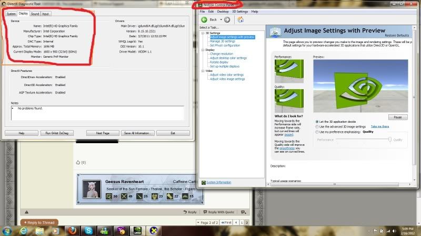The width and height of the screenshot is (421, 236).
Task: Click the grey Forward arrow in NVIDIA toolbar
Action: point(227,19)
